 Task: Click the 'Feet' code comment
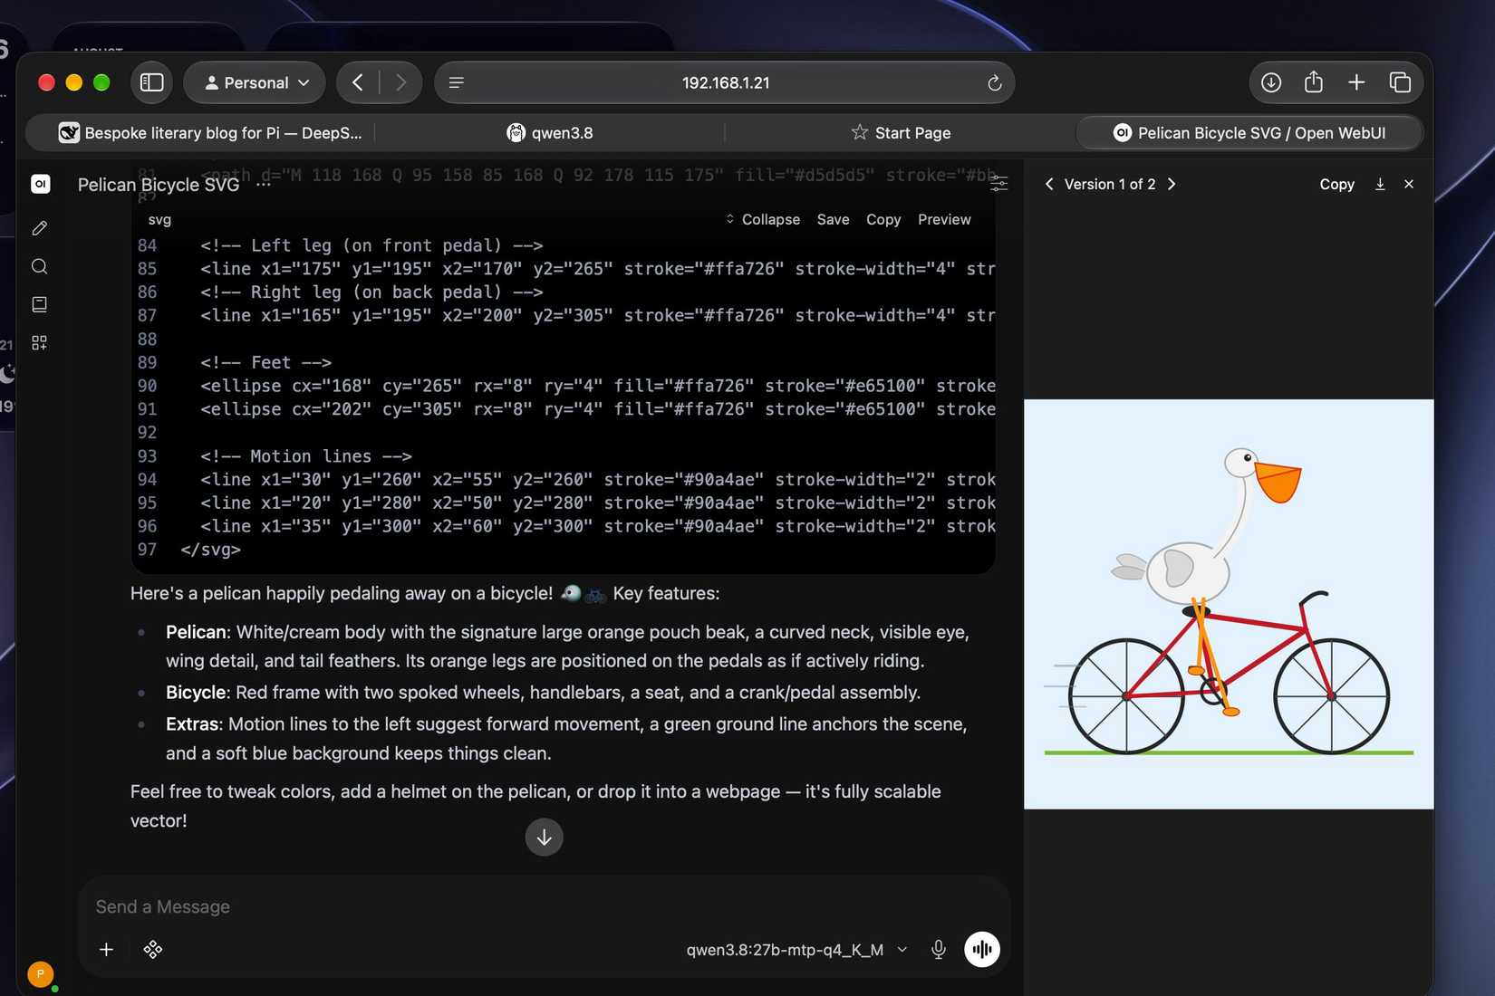pyautogui.click(x=266, y=362)
